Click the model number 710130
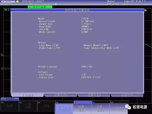 85,19
